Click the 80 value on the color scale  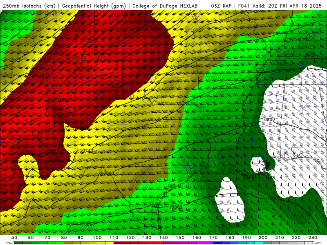[64, 238]
